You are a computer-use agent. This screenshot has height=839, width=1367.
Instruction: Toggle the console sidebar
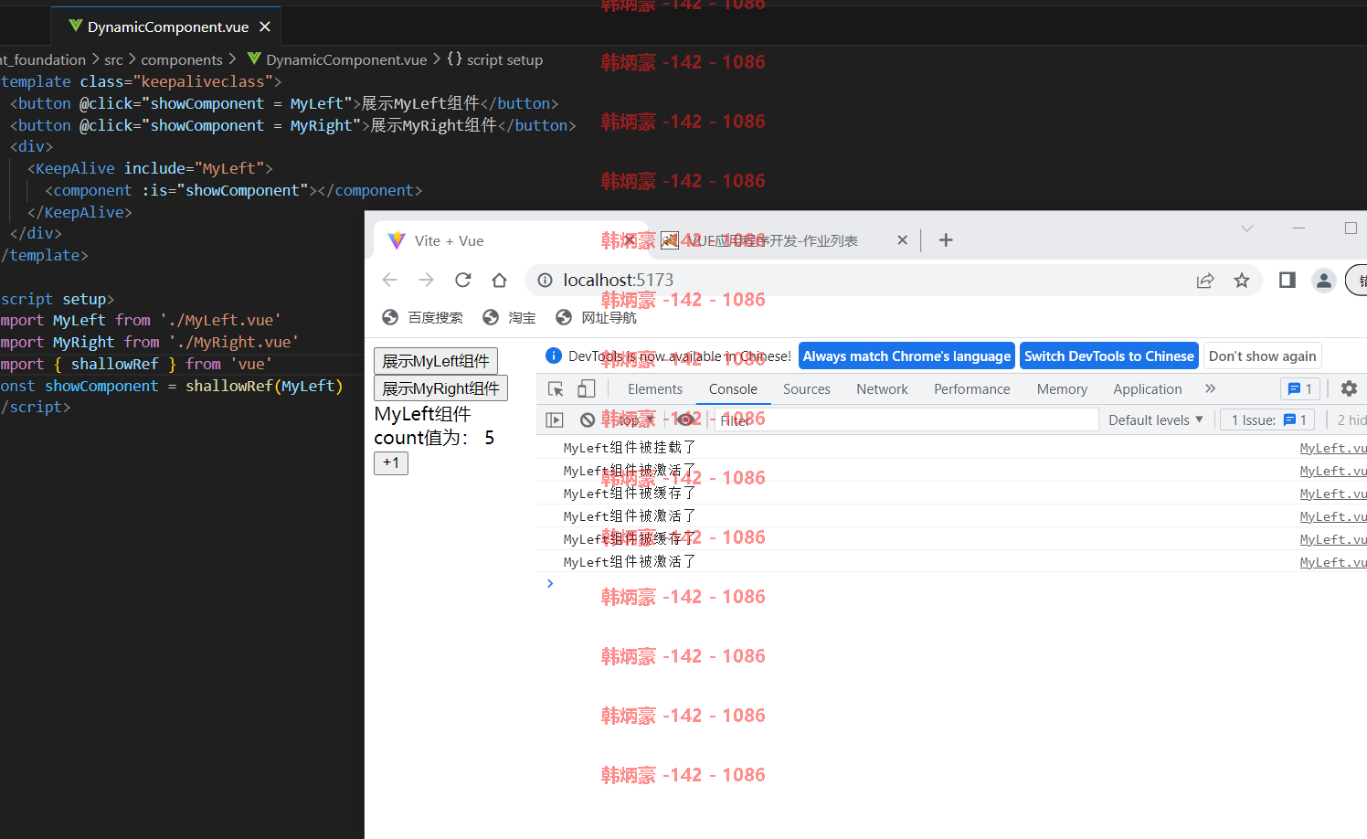coord(555,419)
